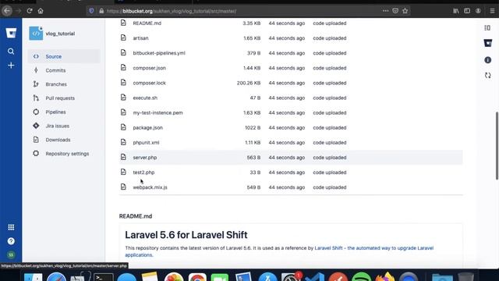Click the browser home button
The height and width of the screenshot is (281, 499).
point(41,11)
